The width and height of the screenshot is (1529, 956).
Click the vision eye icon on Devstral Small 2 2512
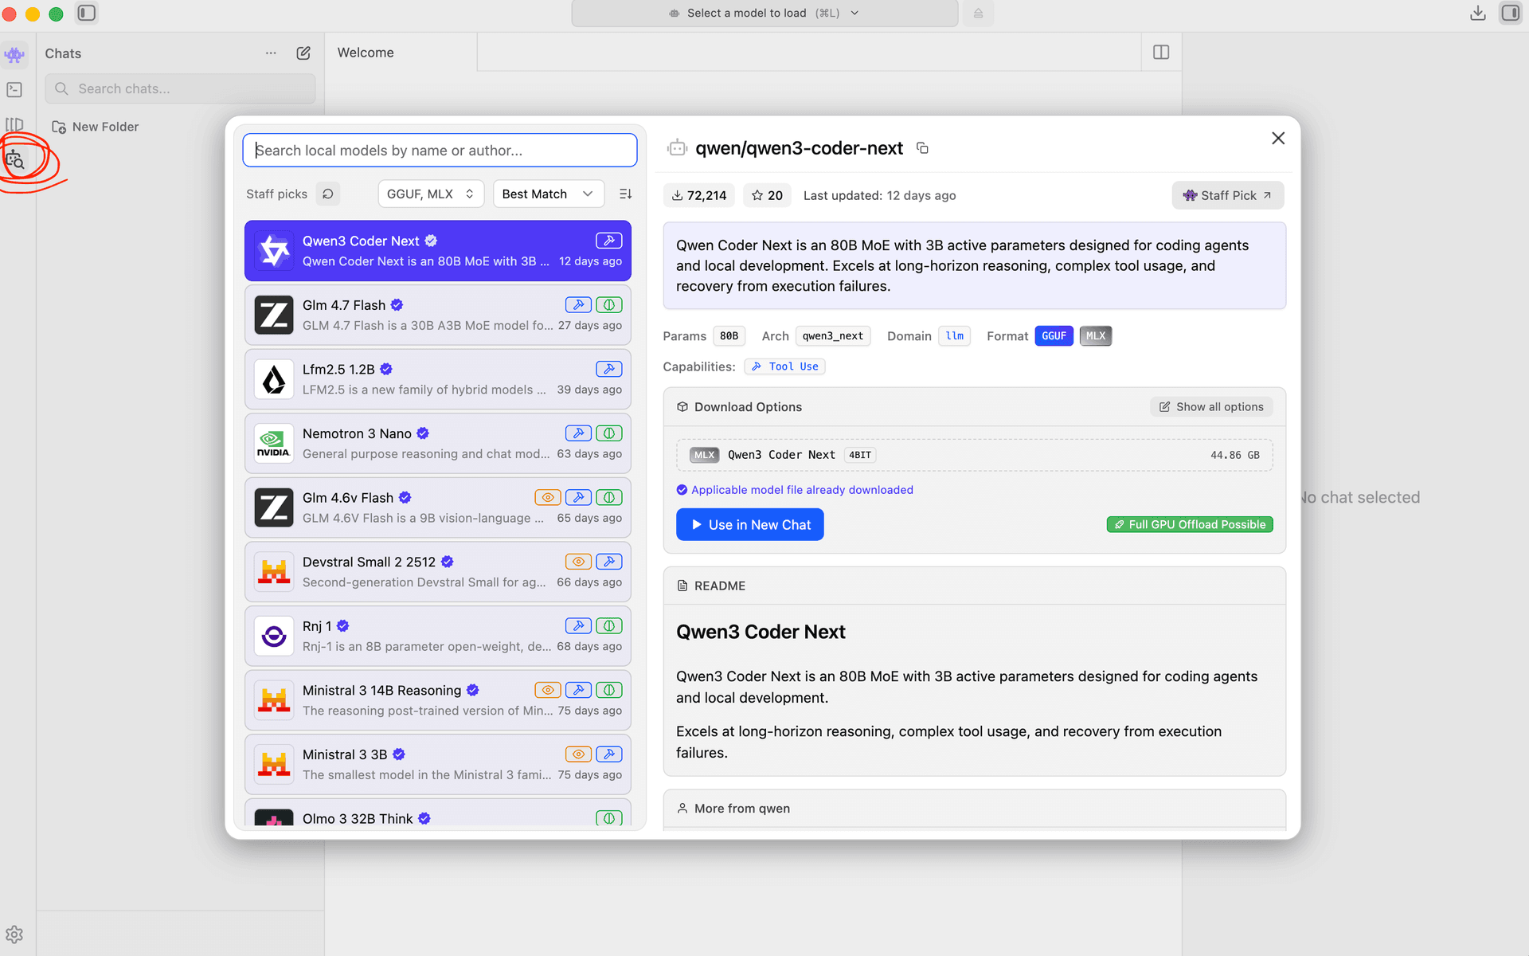click(579, 562)
